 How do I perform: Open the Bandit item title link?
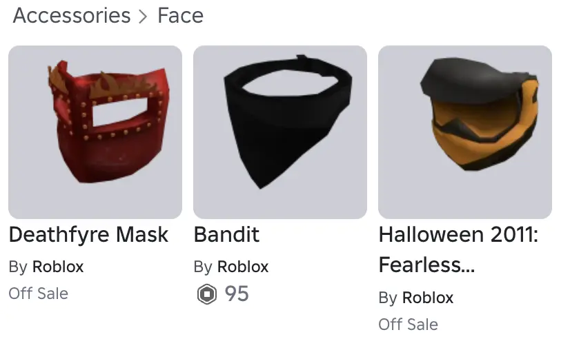tap(226, 235)
